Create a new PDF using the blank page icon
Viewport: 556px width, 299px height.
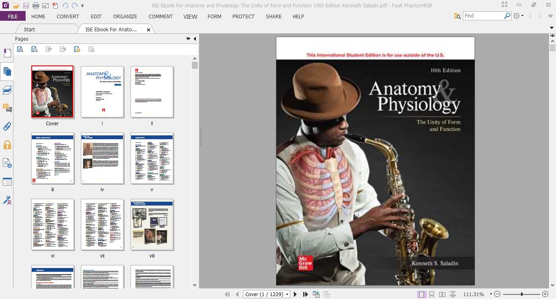click(x=55, y=6)
